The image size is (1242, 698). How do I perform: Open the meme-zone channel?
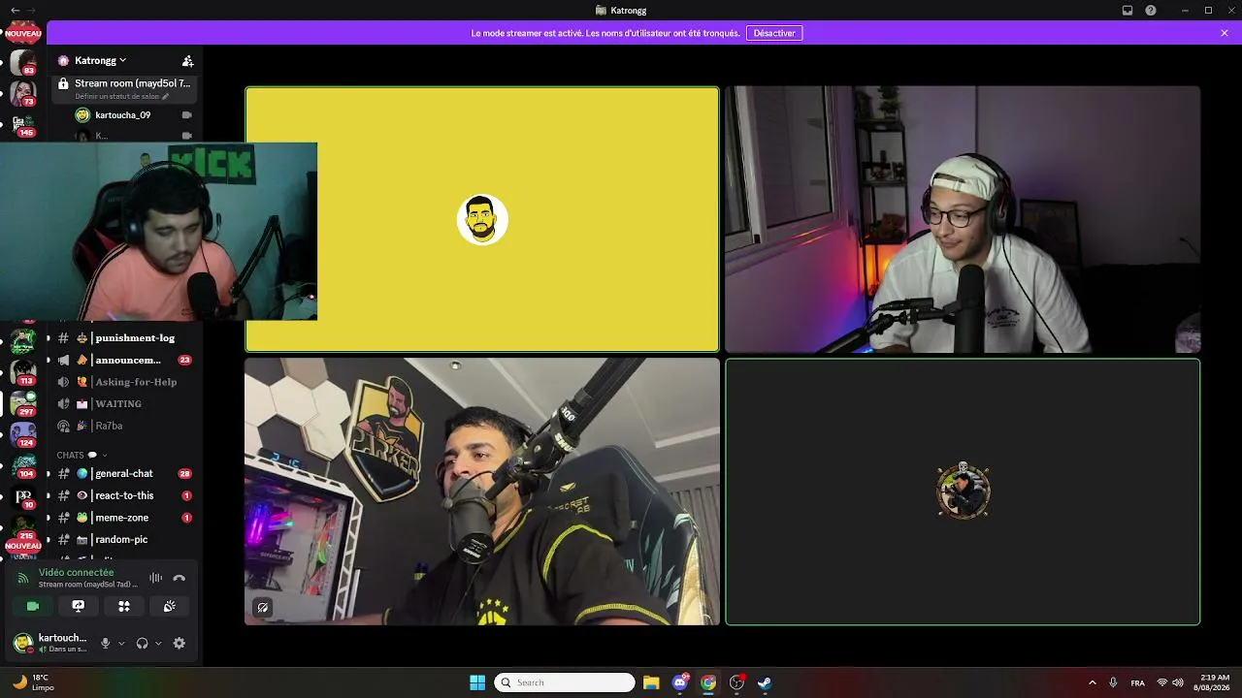tap(125, 518)
